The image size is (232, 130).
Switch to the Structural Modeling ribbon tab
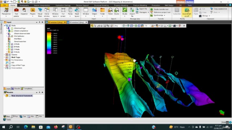coord(101,5)
